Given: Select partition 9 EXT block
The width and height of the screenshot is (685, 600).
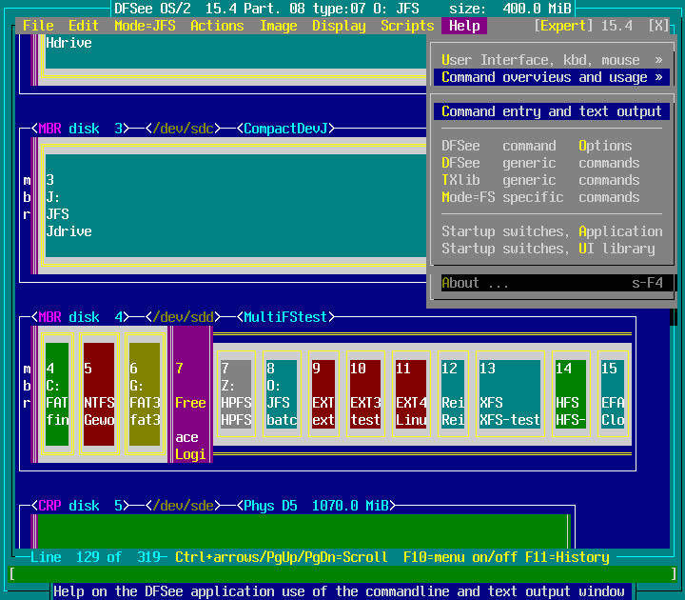Looking at the screenshot, I should (x=323, y=394).
